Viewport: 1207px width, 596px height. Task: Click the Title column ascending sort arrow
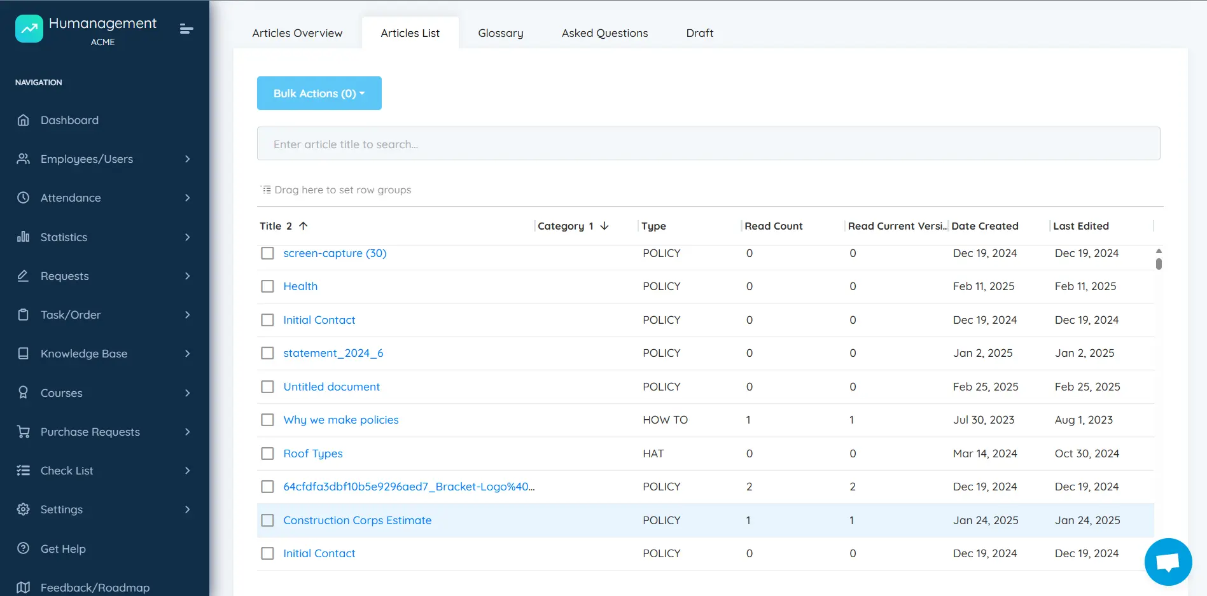tap(303, 226)
